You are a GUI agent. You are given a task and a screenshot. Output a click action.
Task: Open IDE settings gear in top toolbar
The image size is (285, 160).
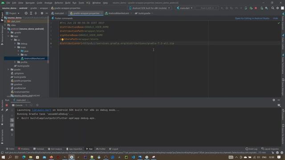coord(277,8)
